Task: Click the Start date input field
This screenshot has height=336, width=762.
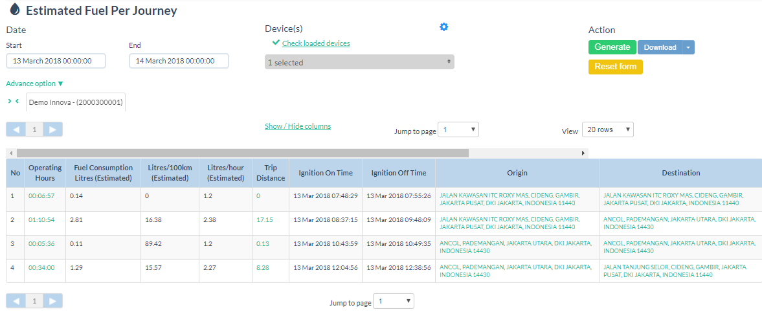Action: point(56,61)
